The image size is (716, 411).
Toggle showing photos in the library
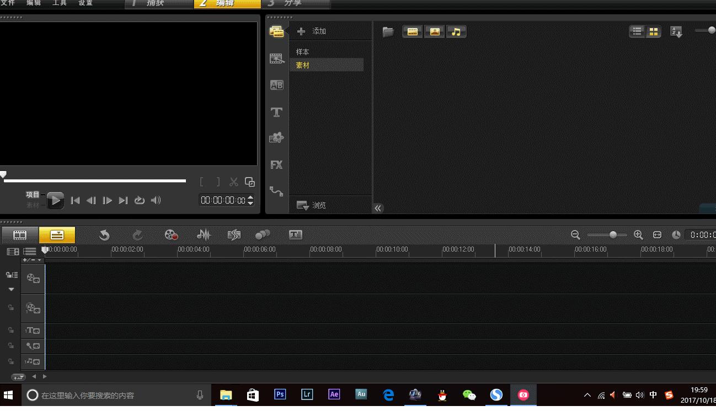click(x=435, y=32)
